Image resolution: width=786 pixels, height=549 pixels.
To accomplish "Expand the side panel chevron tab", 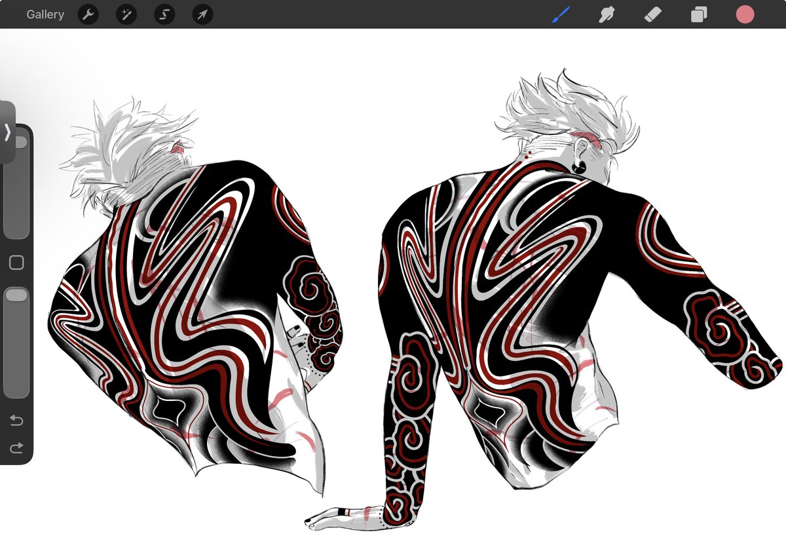I will tap(7, 132).
